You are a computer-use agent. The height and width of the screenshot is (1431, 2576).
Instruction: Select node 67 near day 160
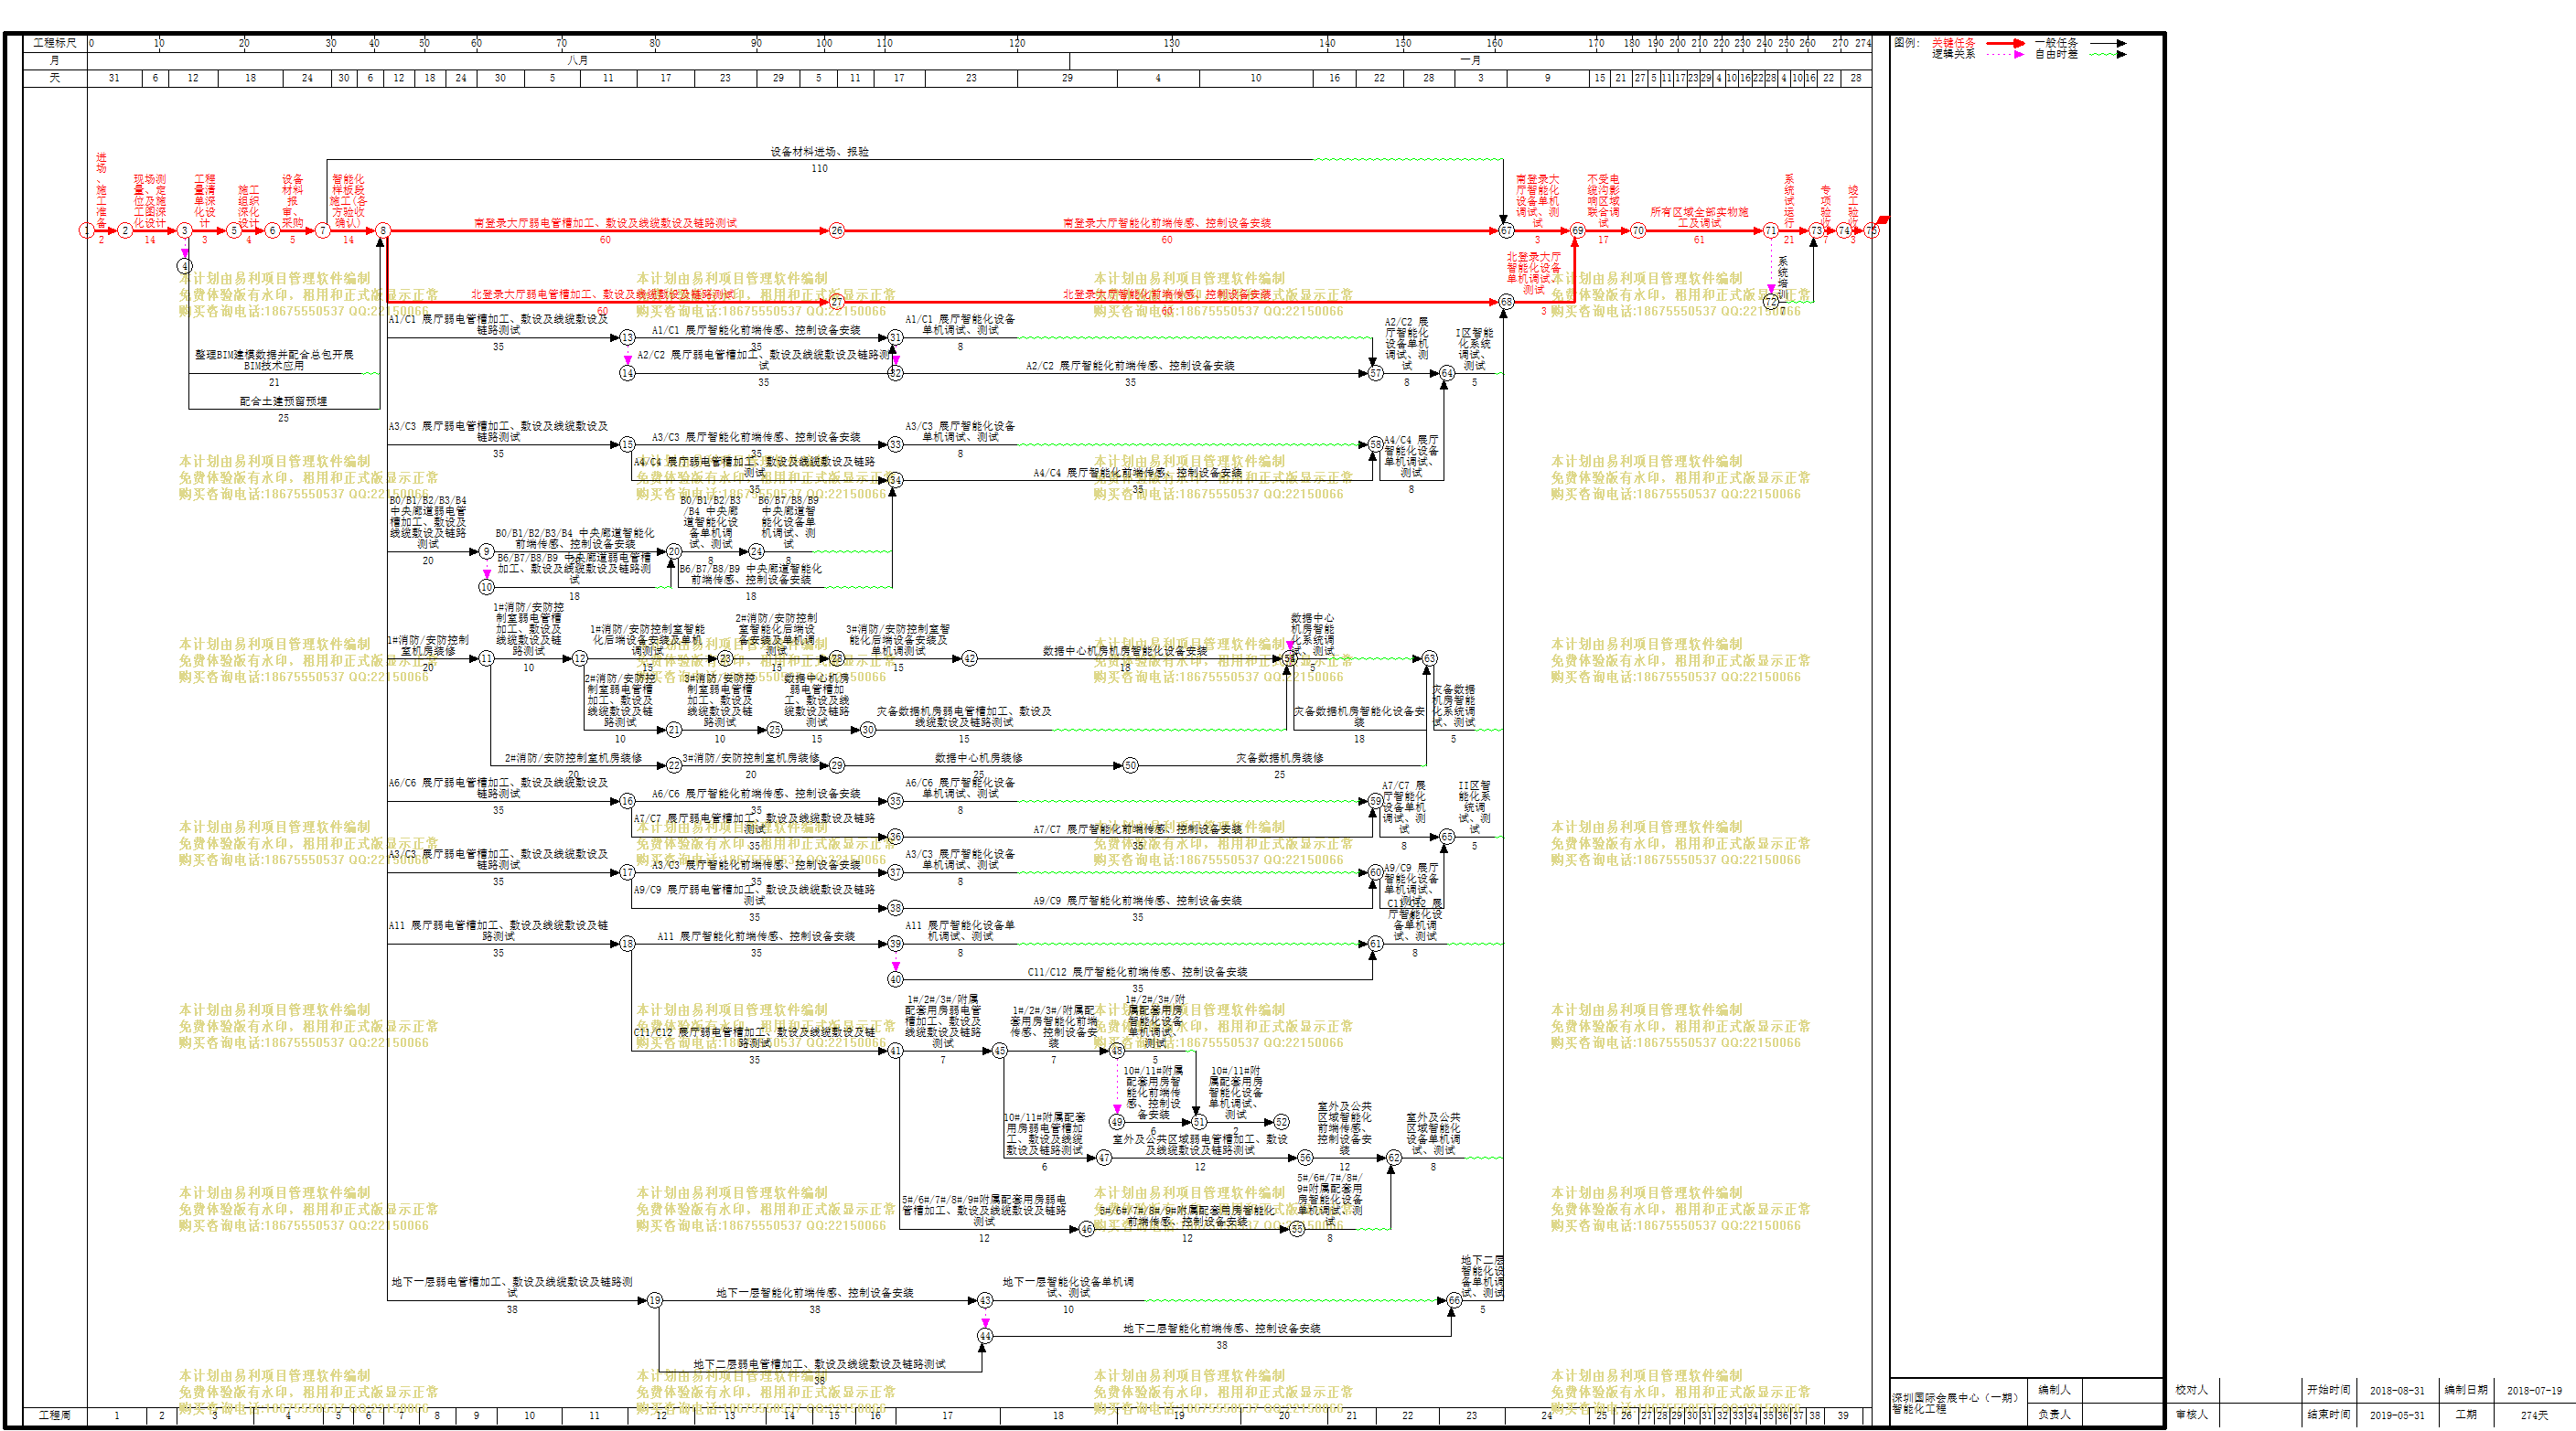click(1506, 230)
